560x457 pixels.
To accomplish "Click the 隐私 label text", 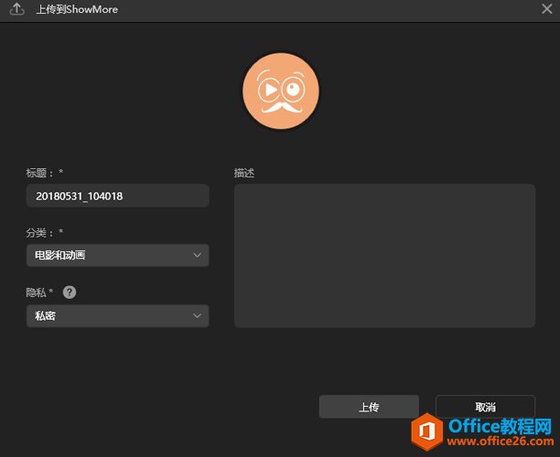I will pos(36,292).
